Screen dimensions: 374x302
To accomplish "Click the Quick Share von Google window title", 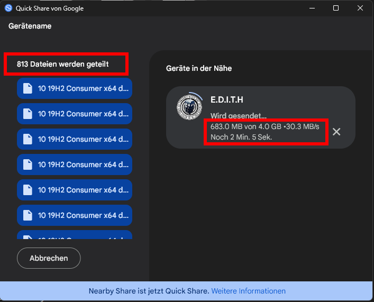I will point(50,8).
